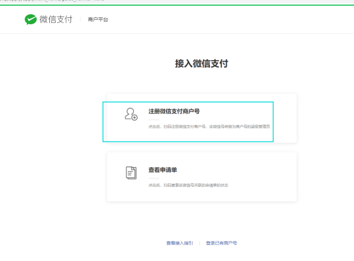The width and height of the screenshot is (354, 261).
Task: Follow the 登录已有商户号 link
Action: pos(221,243)
